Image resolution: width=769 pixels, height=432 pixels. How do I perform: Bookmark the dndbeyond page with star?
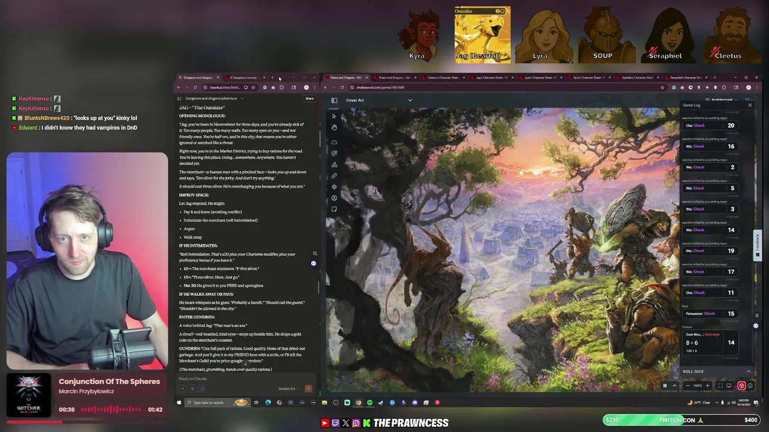[x=662, y=88]
